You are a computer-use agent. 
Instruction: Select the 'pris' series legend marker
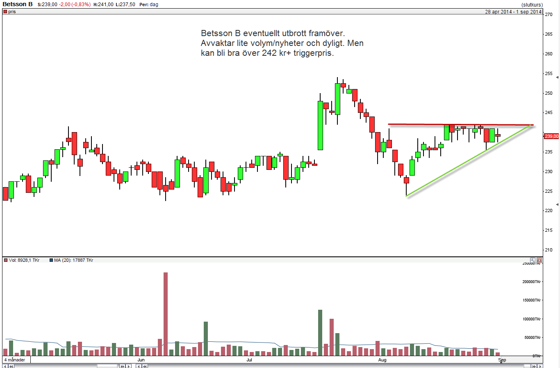[x=5, y=11]
